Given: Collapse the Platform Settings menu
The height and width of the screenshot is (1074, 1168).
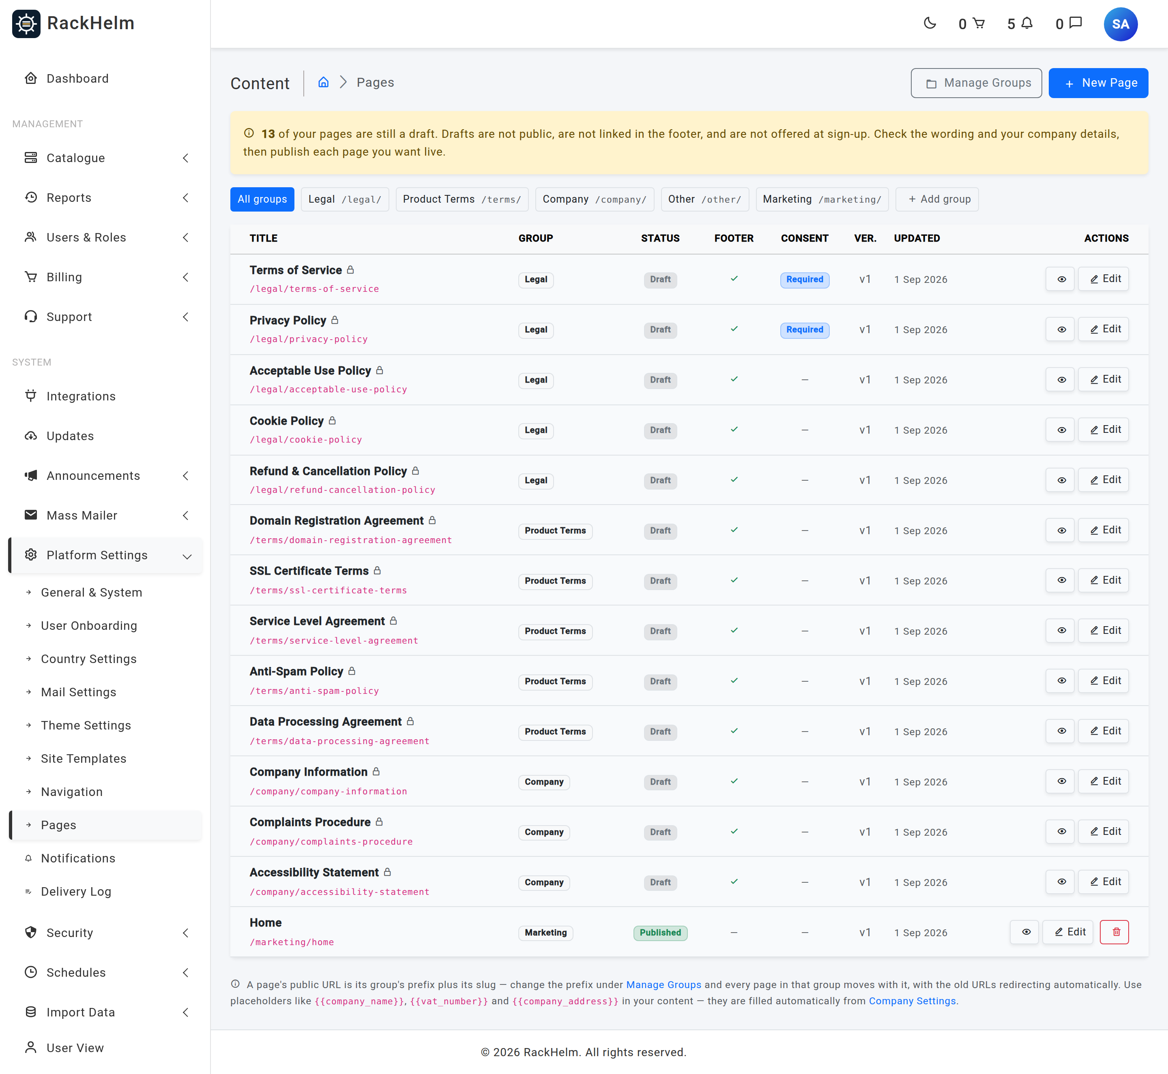Looking at the screenshot, I should tap(105, 555).
